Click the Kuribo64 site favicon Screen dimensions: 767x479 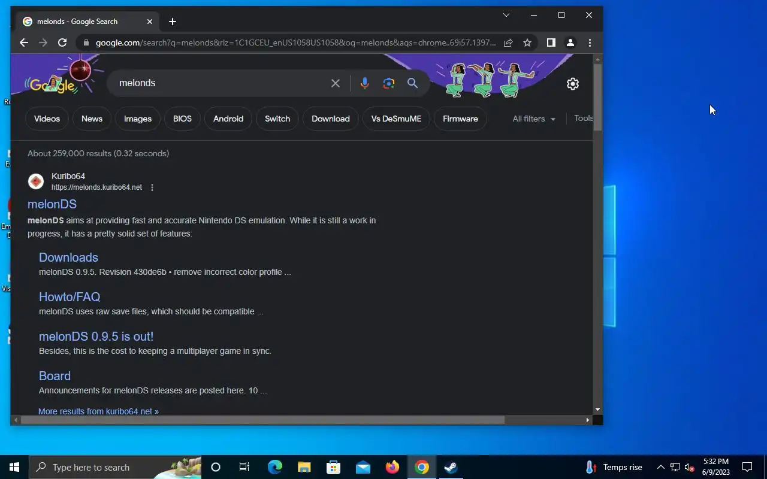click(x=36, y=181)
